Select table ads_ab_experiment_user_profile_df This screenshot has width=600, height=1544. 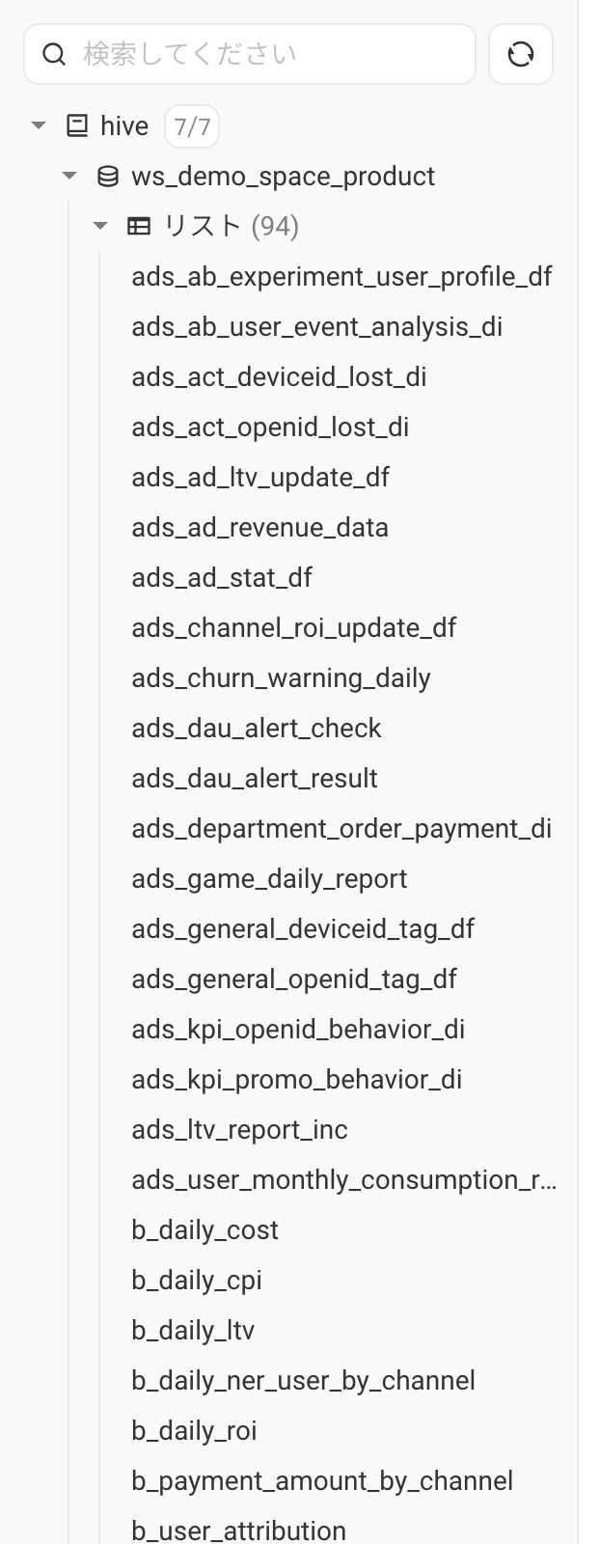coord(341,277)
